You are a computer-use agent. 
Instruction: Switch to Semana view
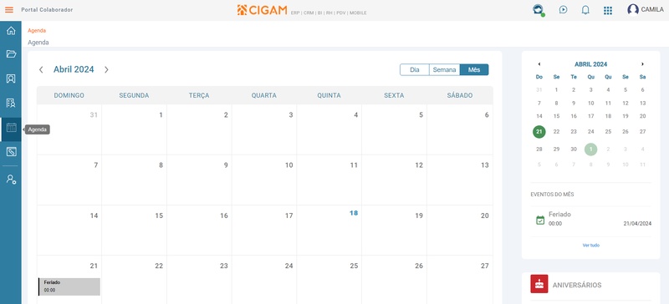(445, 69)
